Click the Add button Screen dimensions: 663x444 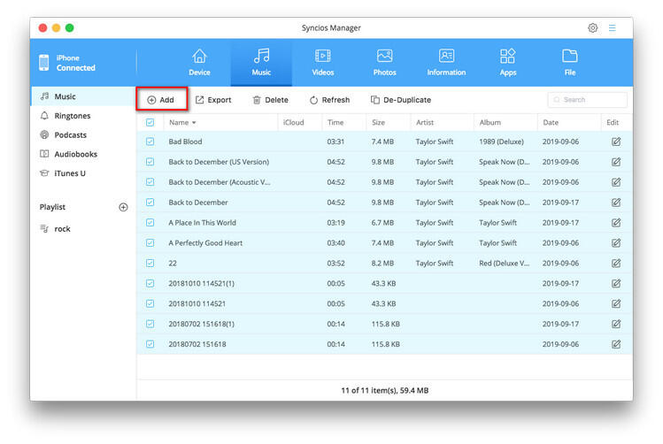pyautogui.click(x=161, y=100)
